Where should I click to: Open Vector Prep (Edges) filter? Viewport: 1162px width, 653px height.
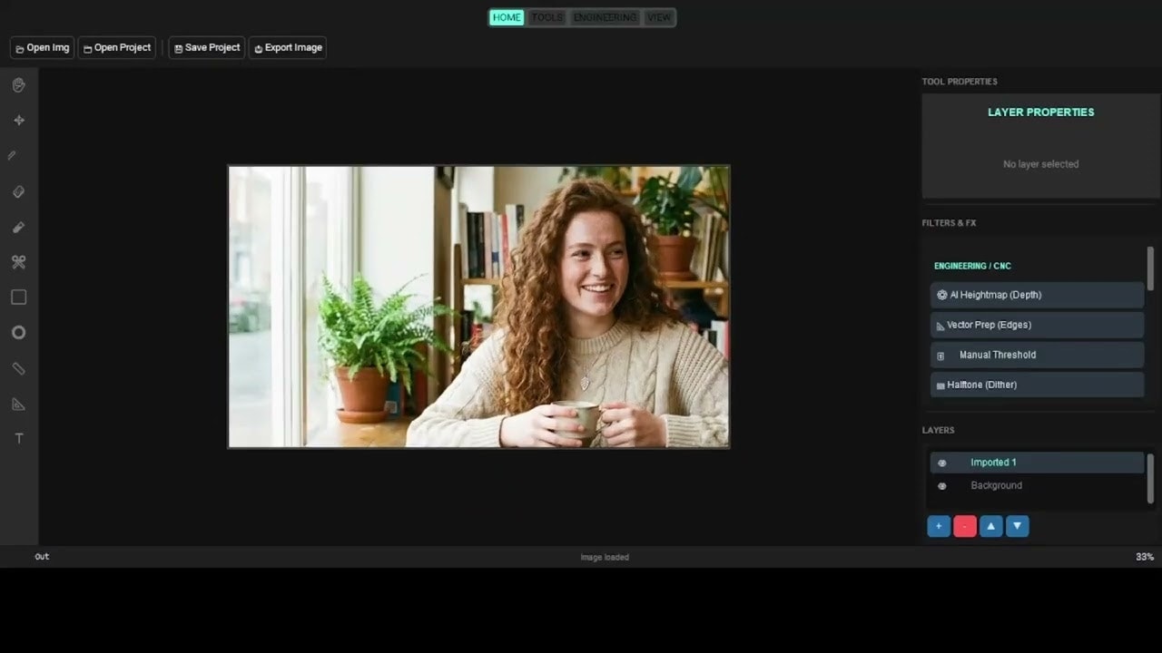point(1037,324)
